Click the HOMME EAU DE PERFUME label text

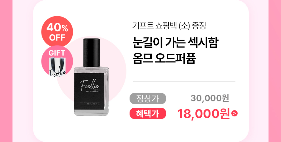pyautogui.click(x=93, y=91)
